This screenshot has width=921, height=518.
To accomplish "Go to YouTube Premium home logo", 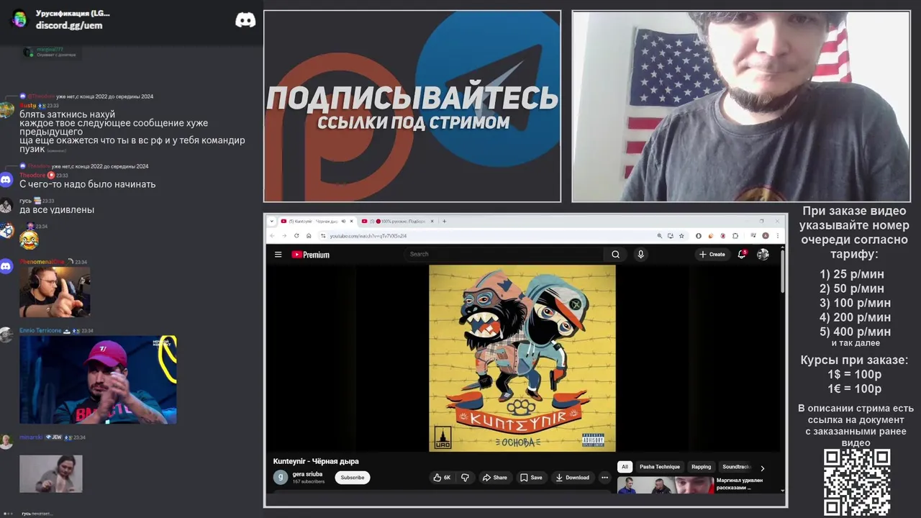I will (x=310, y=254).
